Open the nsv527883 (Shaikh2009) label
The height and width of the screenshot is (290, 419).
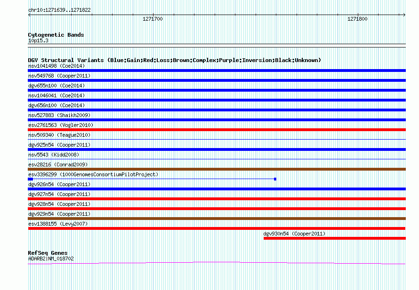click(59, 115)
